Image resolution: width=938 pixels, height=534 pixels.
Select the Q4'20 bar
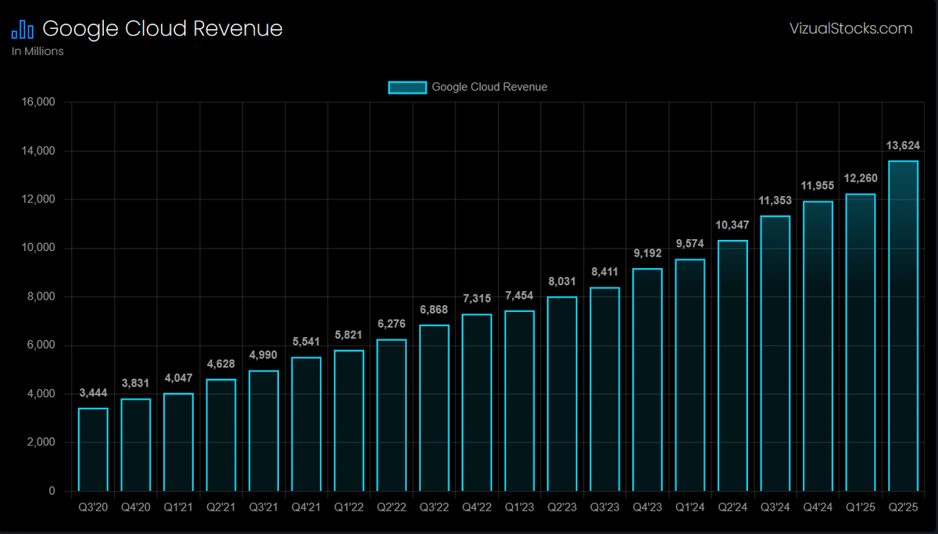click(x=136, y=445)
